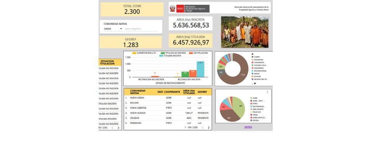This screenshot has height=155, width=388.
Task: Click the community photo thumbnail
Action: (245, 32)
